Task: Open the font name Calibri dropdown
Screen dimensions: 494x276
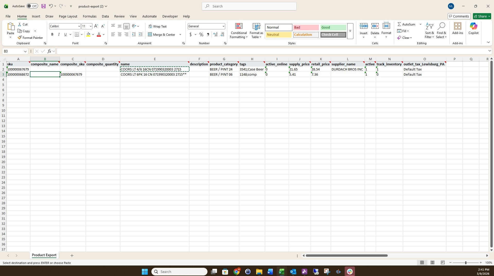Action: pyautogui.click(x=79, y=26)
